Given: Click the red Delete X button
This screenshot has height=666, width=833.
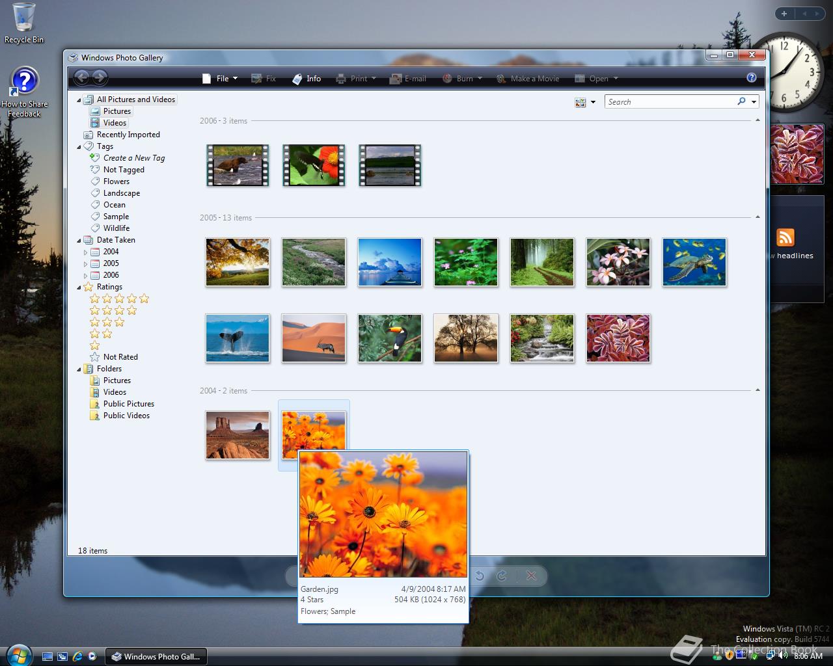Looking at the screenshot, I should pos(531,576).
